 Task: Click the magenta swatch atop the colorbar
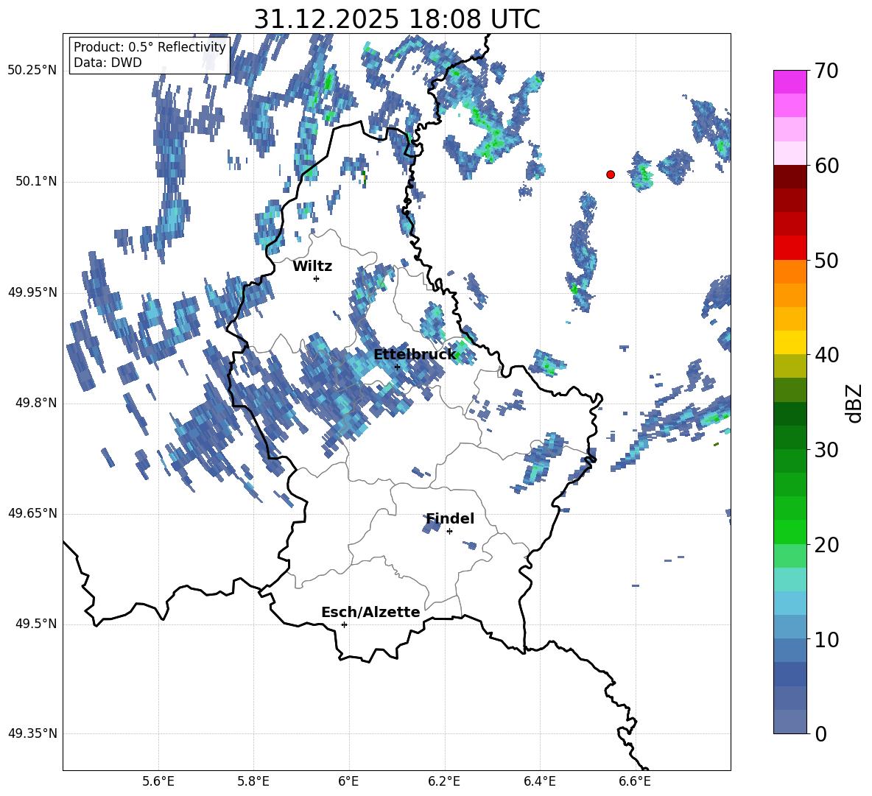pyautogui.click(x=790, y=82)
